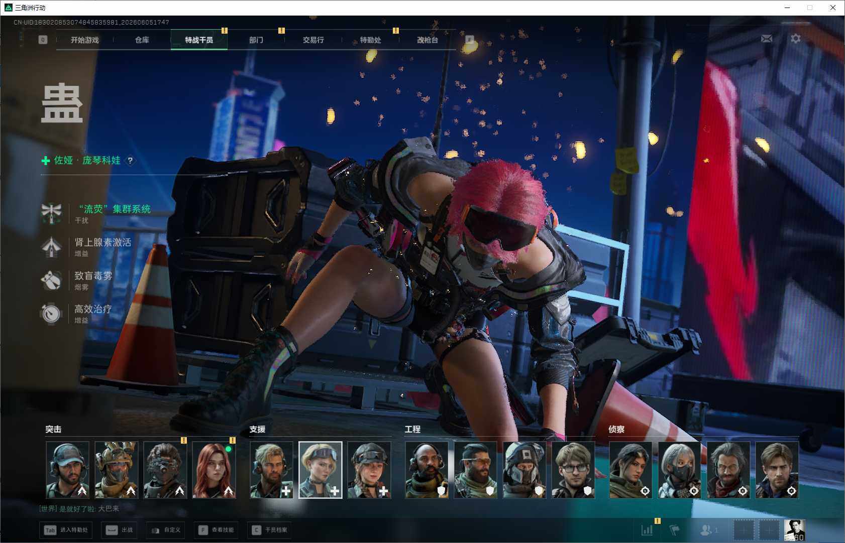This screenshot has width=845, height=543.
Task: Click the 查看技能 view skills button
Action: 216,530
